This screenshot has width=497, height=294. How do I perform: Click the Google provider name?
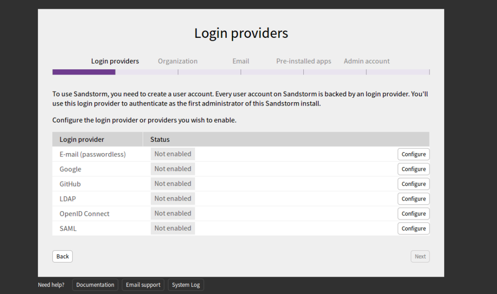click(70, 169)
